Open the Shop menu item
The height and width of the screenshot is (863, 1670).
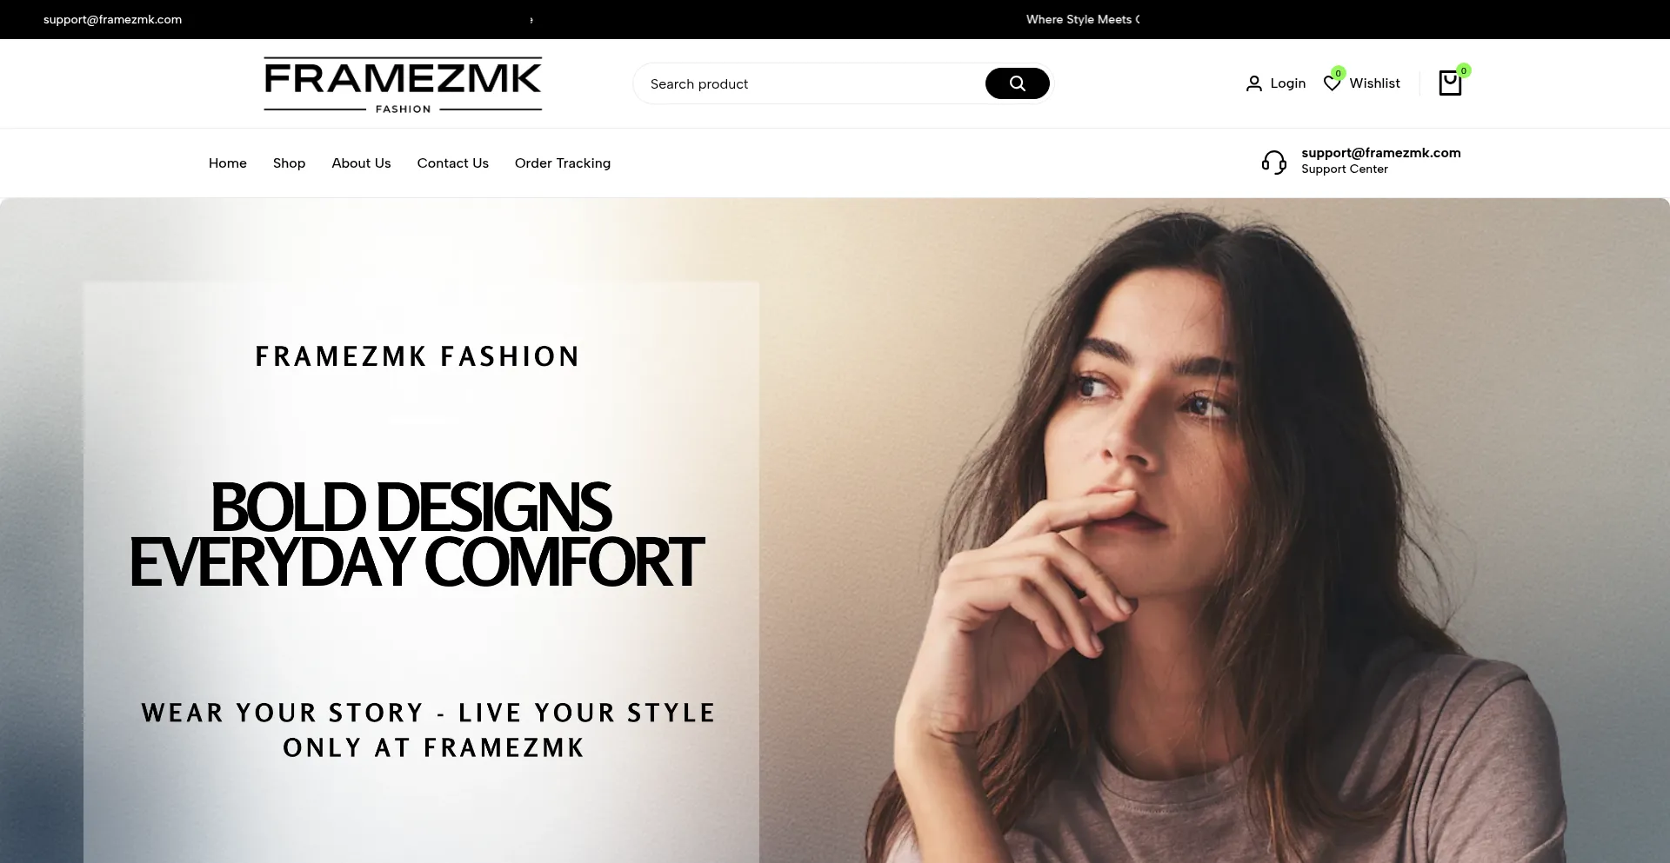(x=289, y=163)
